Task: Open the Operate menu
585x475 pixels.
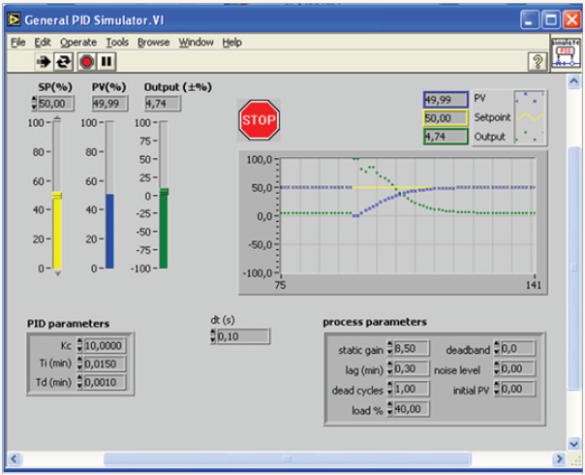Action: click(x=78, y=43)
